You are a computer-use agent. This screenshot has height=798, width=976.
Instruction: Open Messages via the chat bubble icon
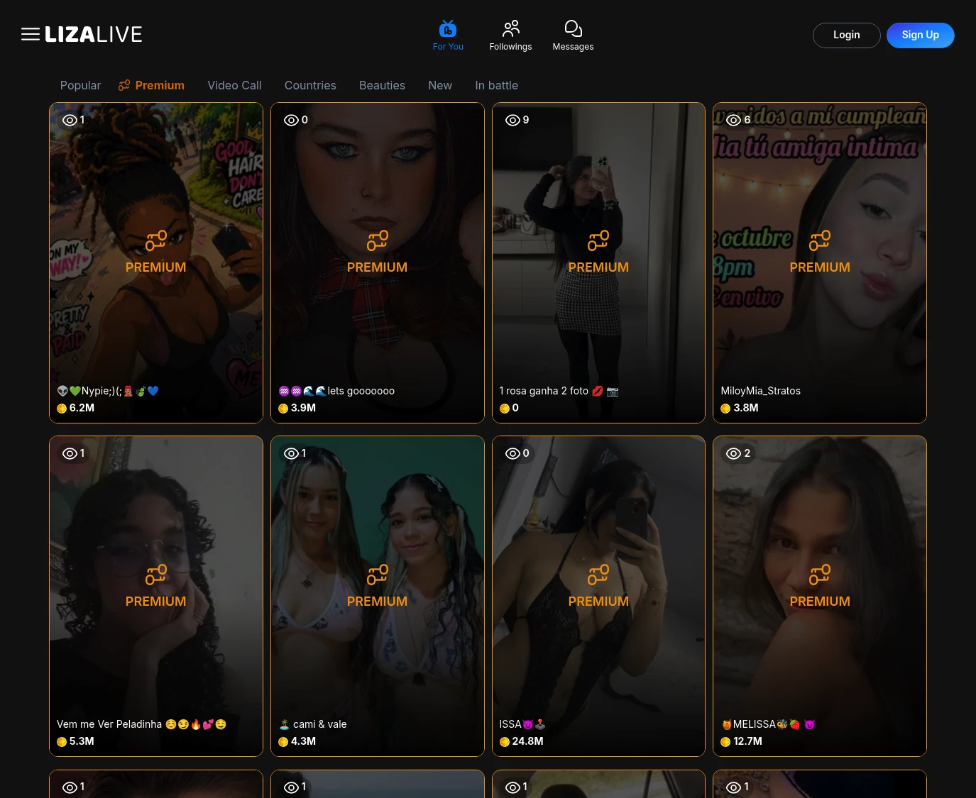(x=573, y=28)
